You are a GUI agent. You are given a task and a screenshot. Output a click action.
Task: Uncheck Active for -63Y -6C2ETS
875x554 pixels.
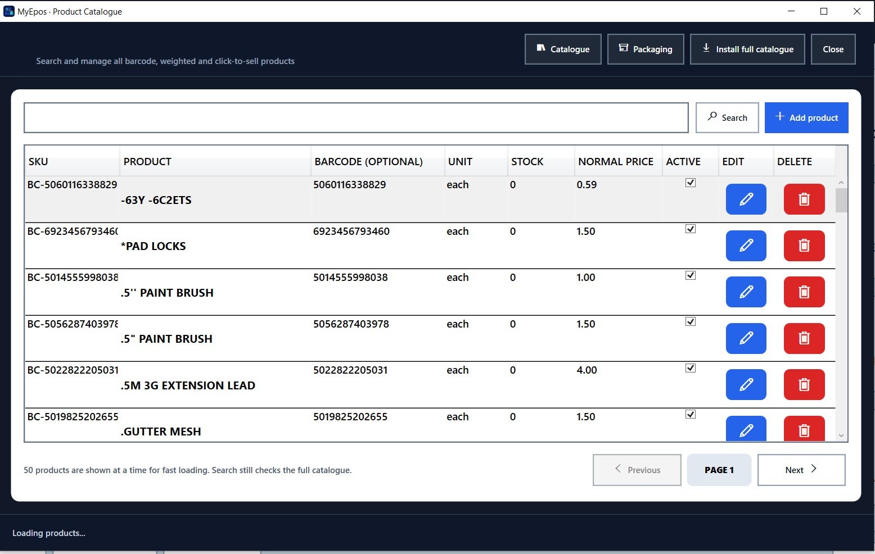[x=691, y=183]
